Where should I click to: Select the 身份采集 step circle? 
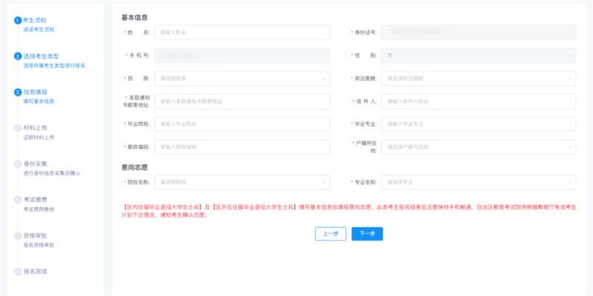(18, 164)
